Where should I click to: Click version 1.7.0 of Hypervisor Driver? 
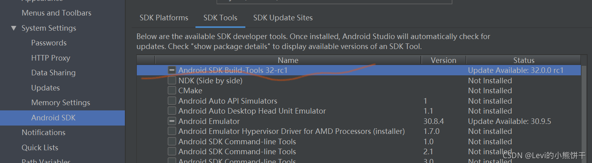click(431, 131)
